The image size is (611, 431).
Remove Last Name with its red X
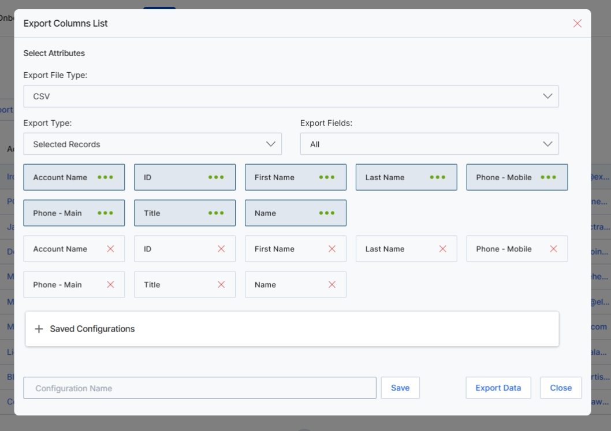click(x=443, y=249)
